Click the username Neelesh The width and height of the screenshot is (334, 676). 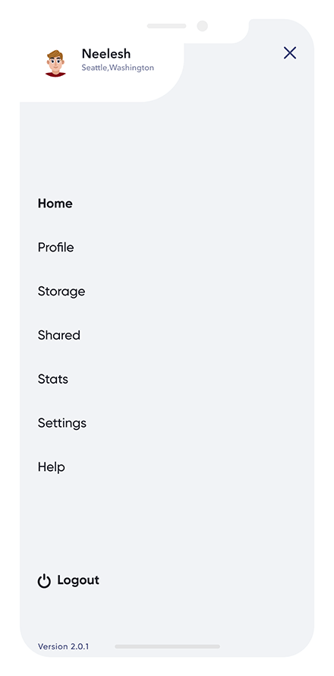click(x=106, y=53)
